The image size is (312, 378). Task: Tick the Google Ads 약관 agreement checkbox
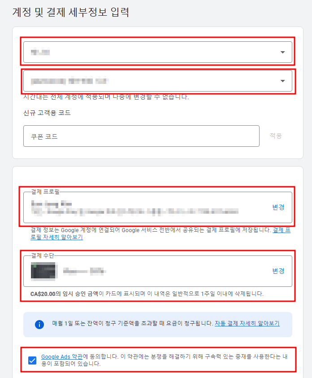pos(32,360)
